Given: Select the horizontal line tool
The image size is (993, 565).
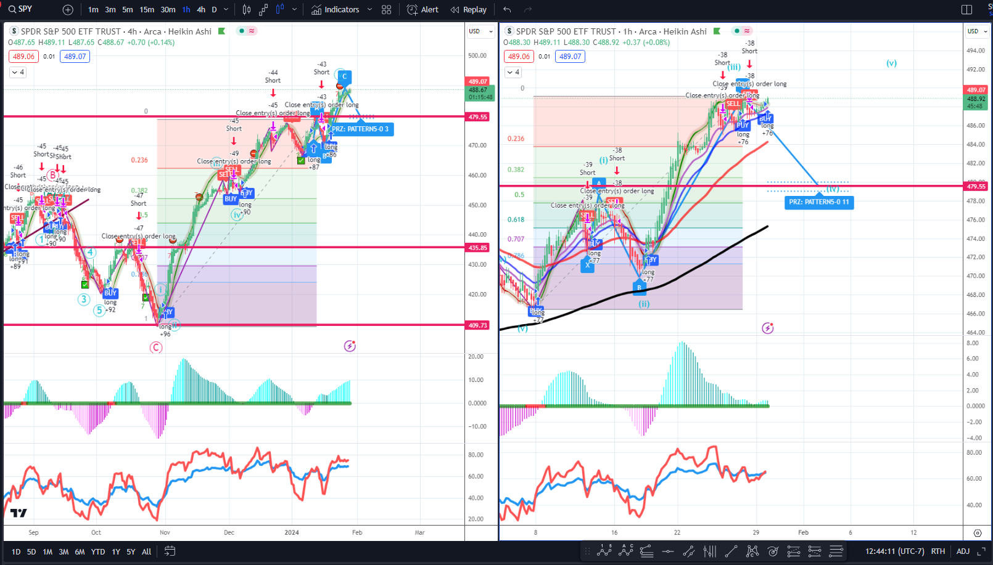Looking at the screenshot, I should (x=667, y=551).
